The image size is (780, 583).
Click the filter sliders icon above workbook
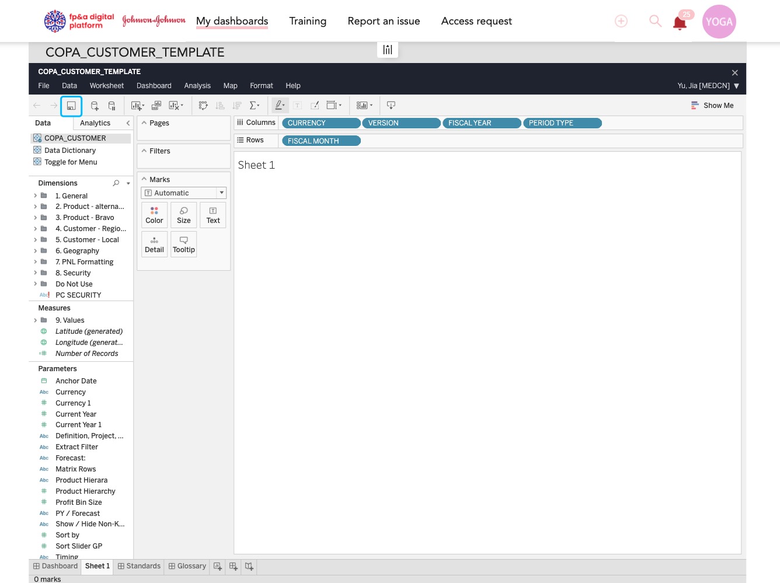[x=388, y=50]
